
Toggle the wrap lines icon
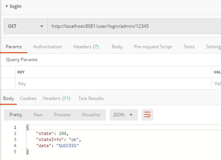(x=147, y=115)
